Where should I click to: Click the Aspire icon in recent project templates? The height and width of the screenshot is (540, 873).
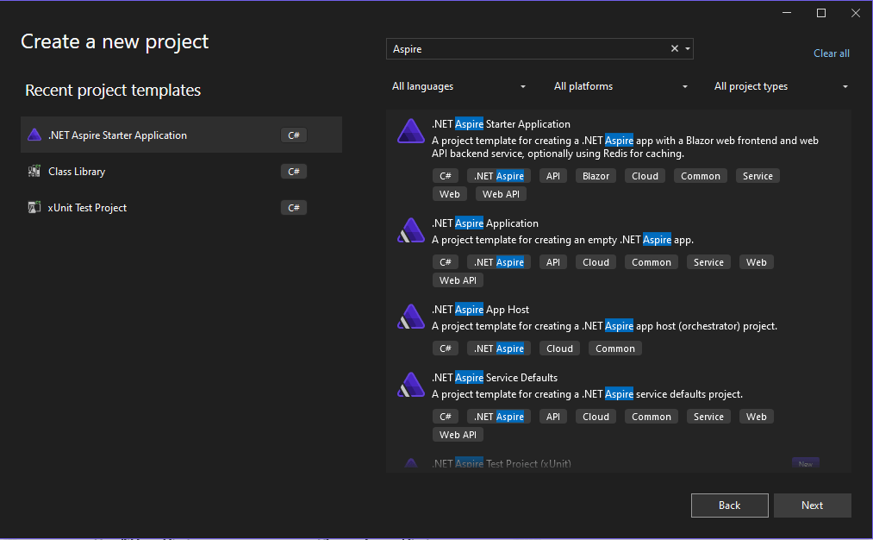pos(34,135)
